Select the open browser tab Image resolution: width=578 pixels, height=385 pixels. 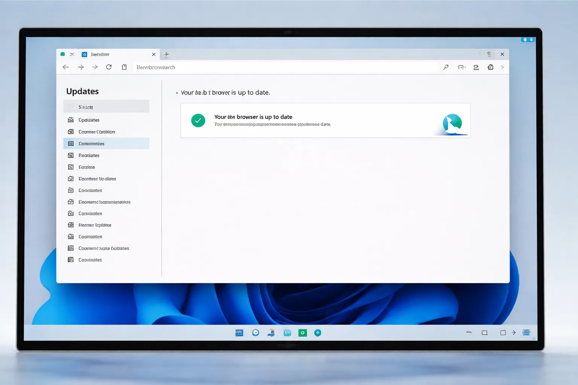119,55
